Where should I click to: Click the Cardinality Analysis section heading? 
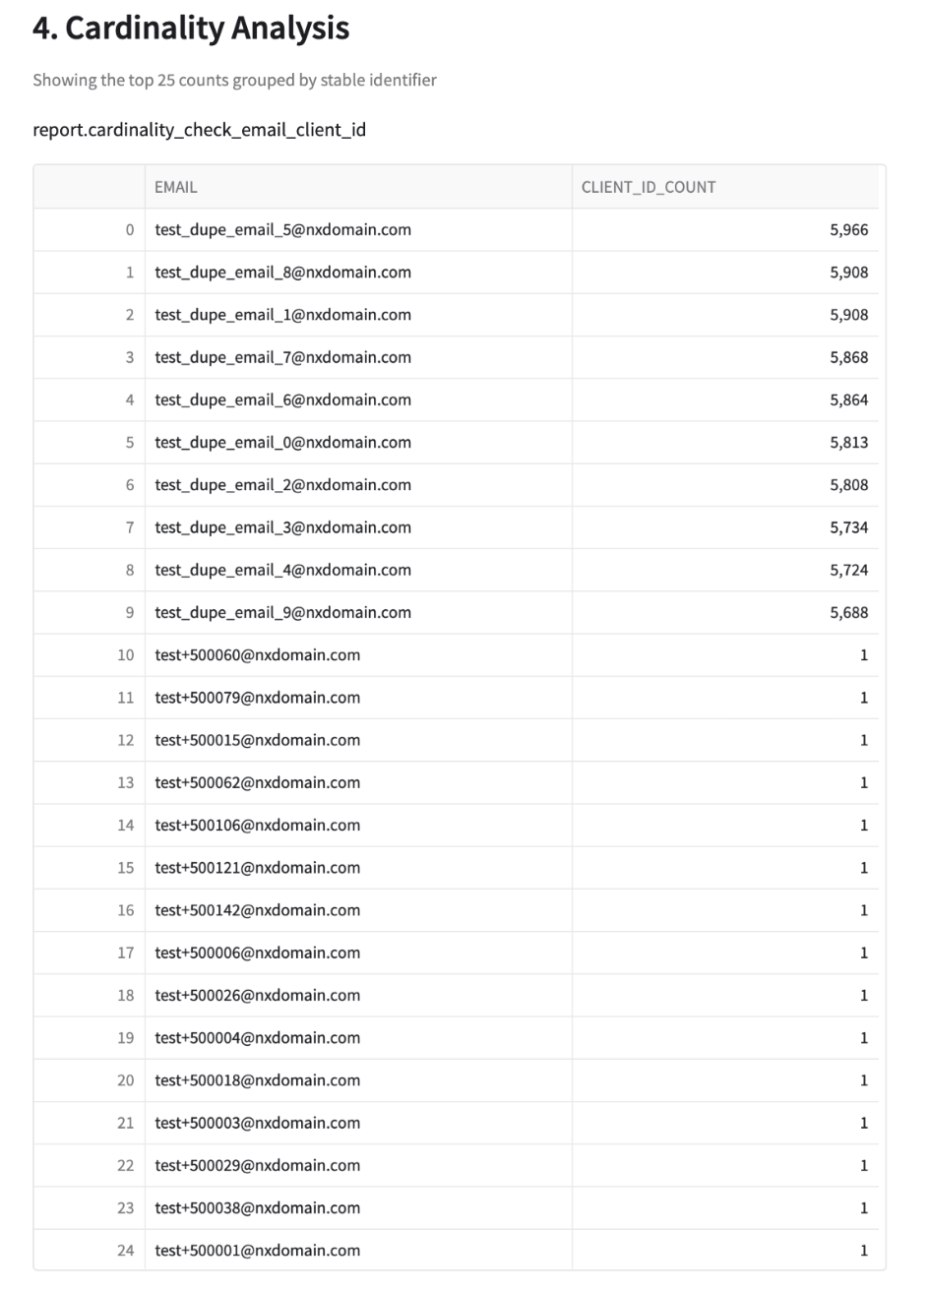[191, 28]
